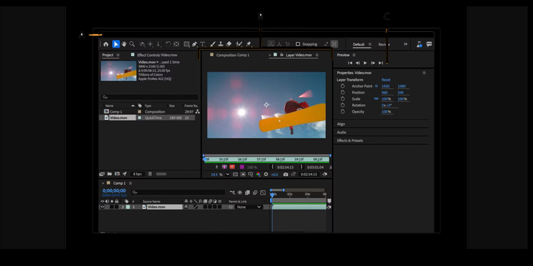Select the Clone Stamp tool
The height and width of the screenshot is (266, 533).
[x=221, y=44]
